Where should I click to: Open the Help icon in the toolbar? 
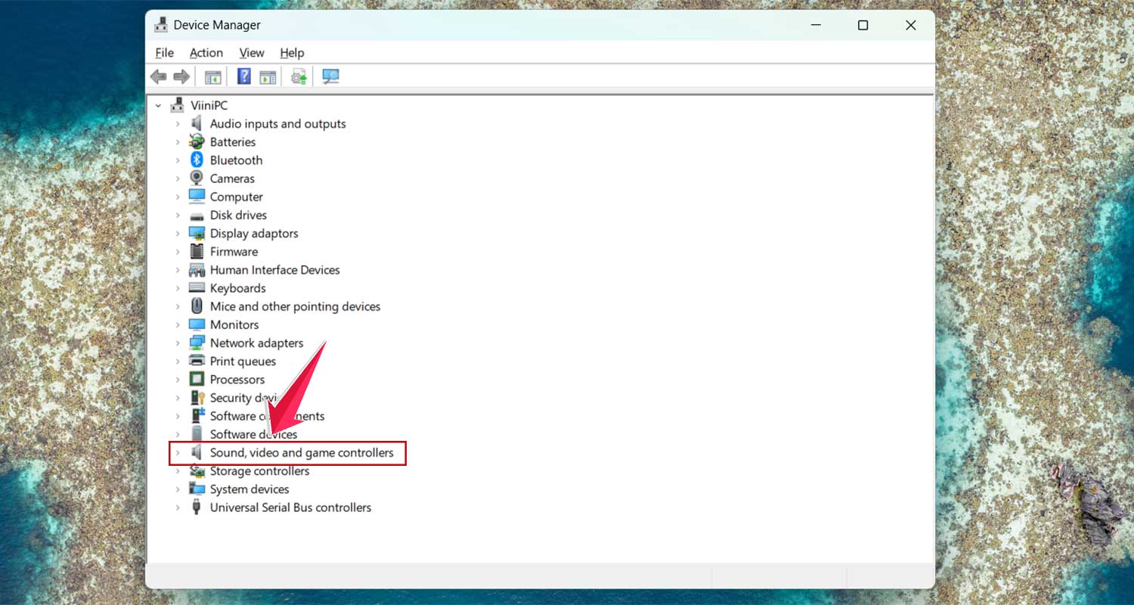(243, 76)
